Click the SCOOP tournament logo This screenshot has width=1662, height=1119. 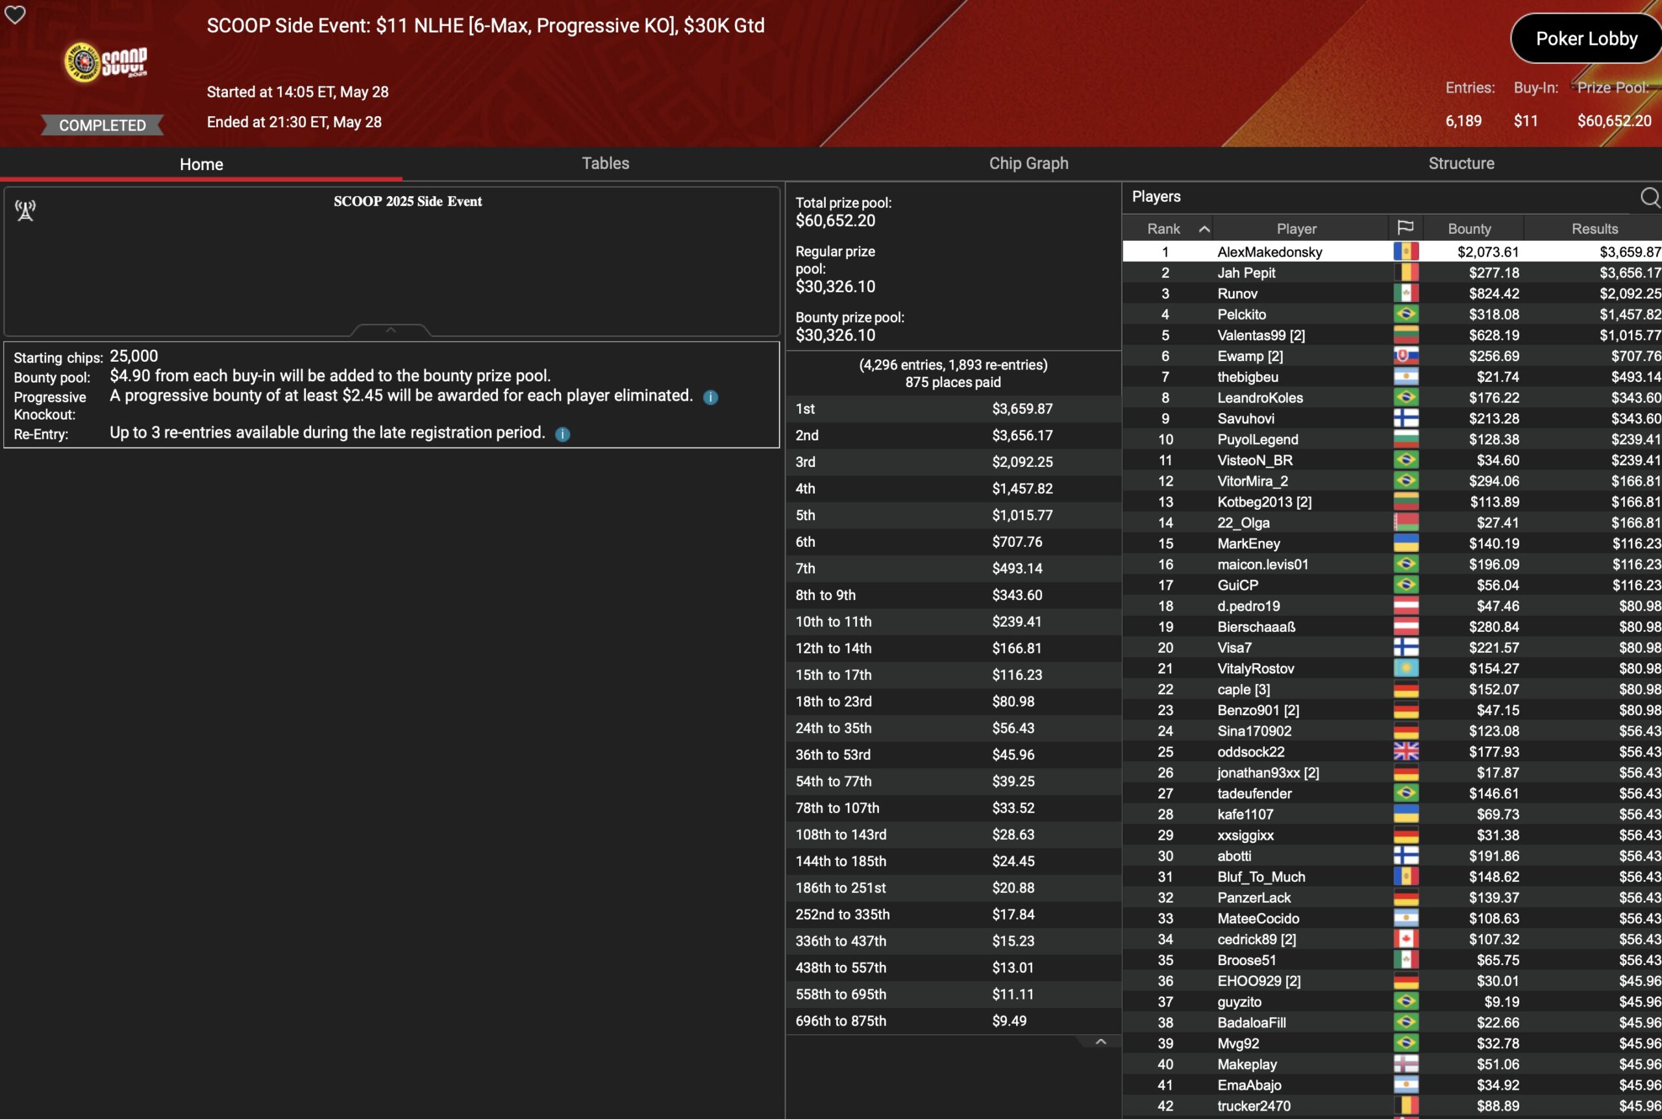click(106, 62)
